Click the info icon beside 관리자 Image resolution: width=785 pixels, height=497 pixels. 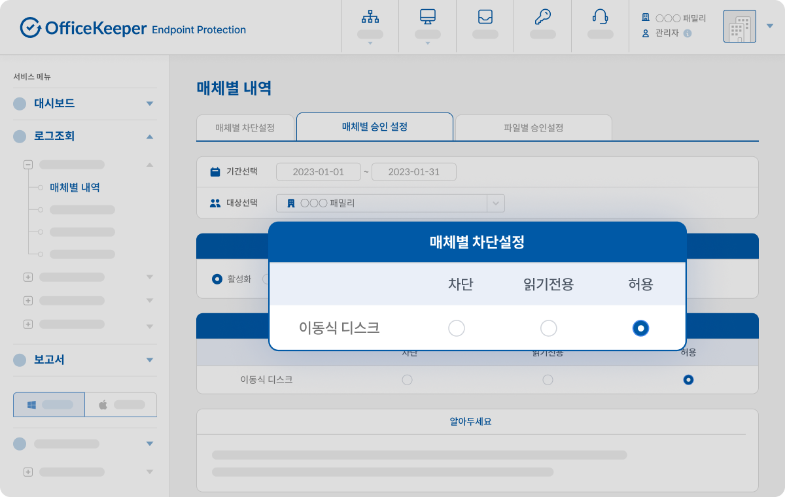pyautogui.click(x=688, y=33)
